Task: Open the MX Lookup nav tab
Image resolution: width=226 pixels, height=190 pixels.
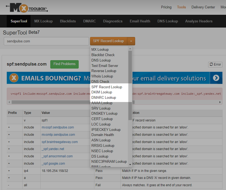Action: tap(43, 21)
